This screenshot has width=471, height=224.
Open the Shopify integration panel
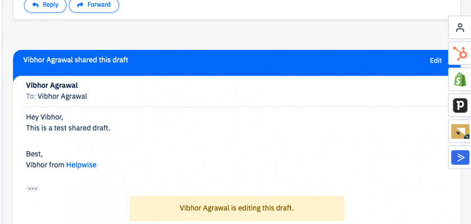460,80
